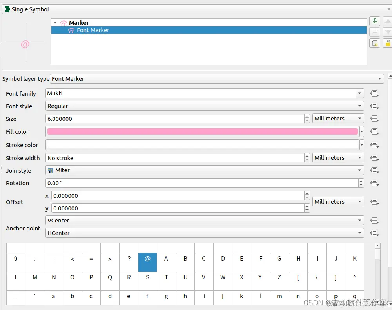This screenshot has width=392, height=310.
Task: Open data-defined override for Font style
Action: point(374,106)
